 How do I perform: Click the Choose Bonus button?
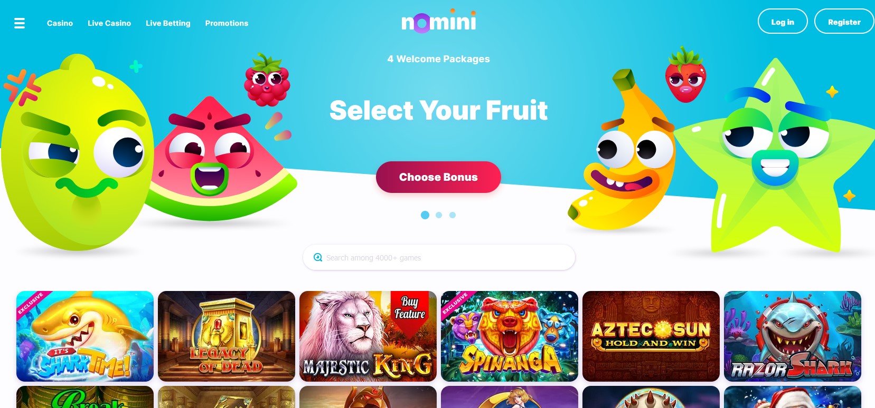coord(438,177)
